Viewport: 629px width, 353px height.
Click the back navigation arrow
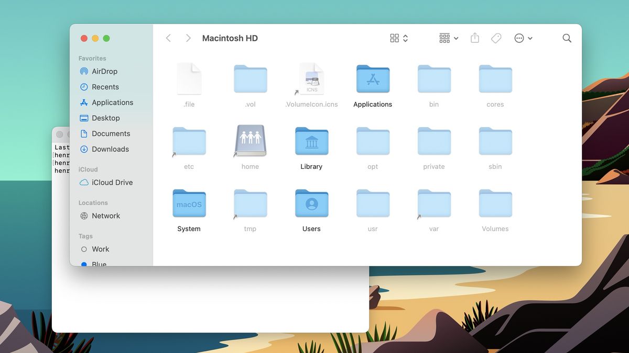(168, 38)
